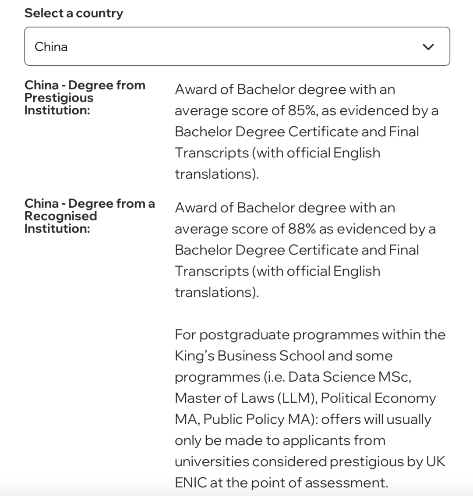Click the selected value "China" in combo box

coord(51,47)
